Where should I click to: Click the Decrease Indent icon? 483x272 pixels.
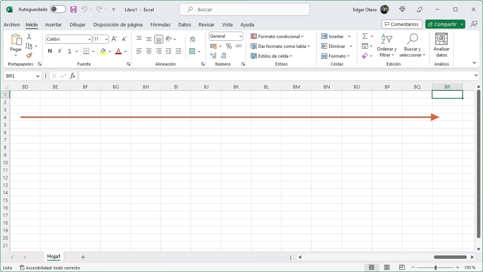pos(168,51)
